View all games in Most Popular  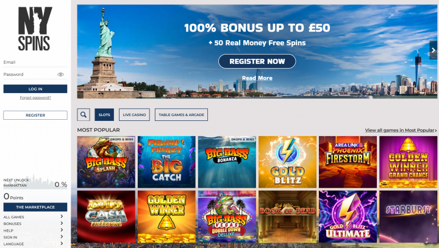click(401, 130)
